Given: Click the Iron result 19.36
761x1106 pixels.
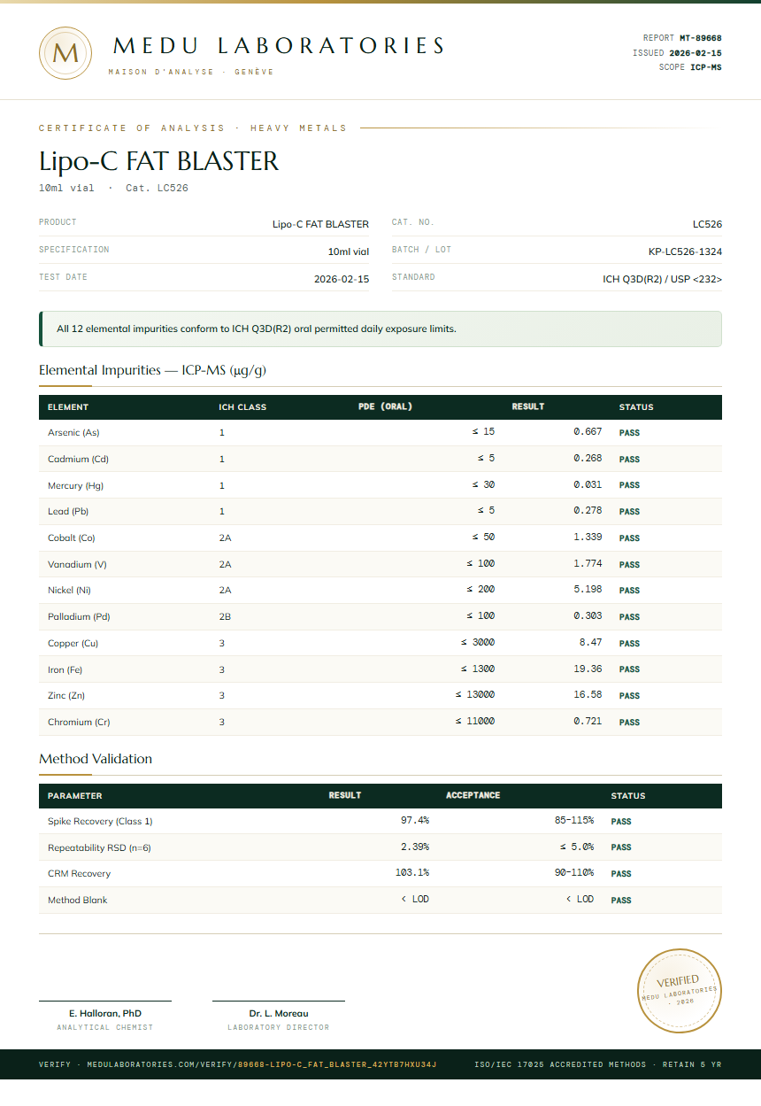Looking at the screenshot, I should click(x=588, y=669).
